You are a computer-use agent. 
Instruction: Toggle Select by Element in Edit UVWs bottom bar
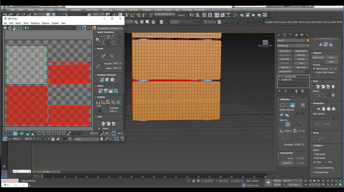click(x=21, y=133)
